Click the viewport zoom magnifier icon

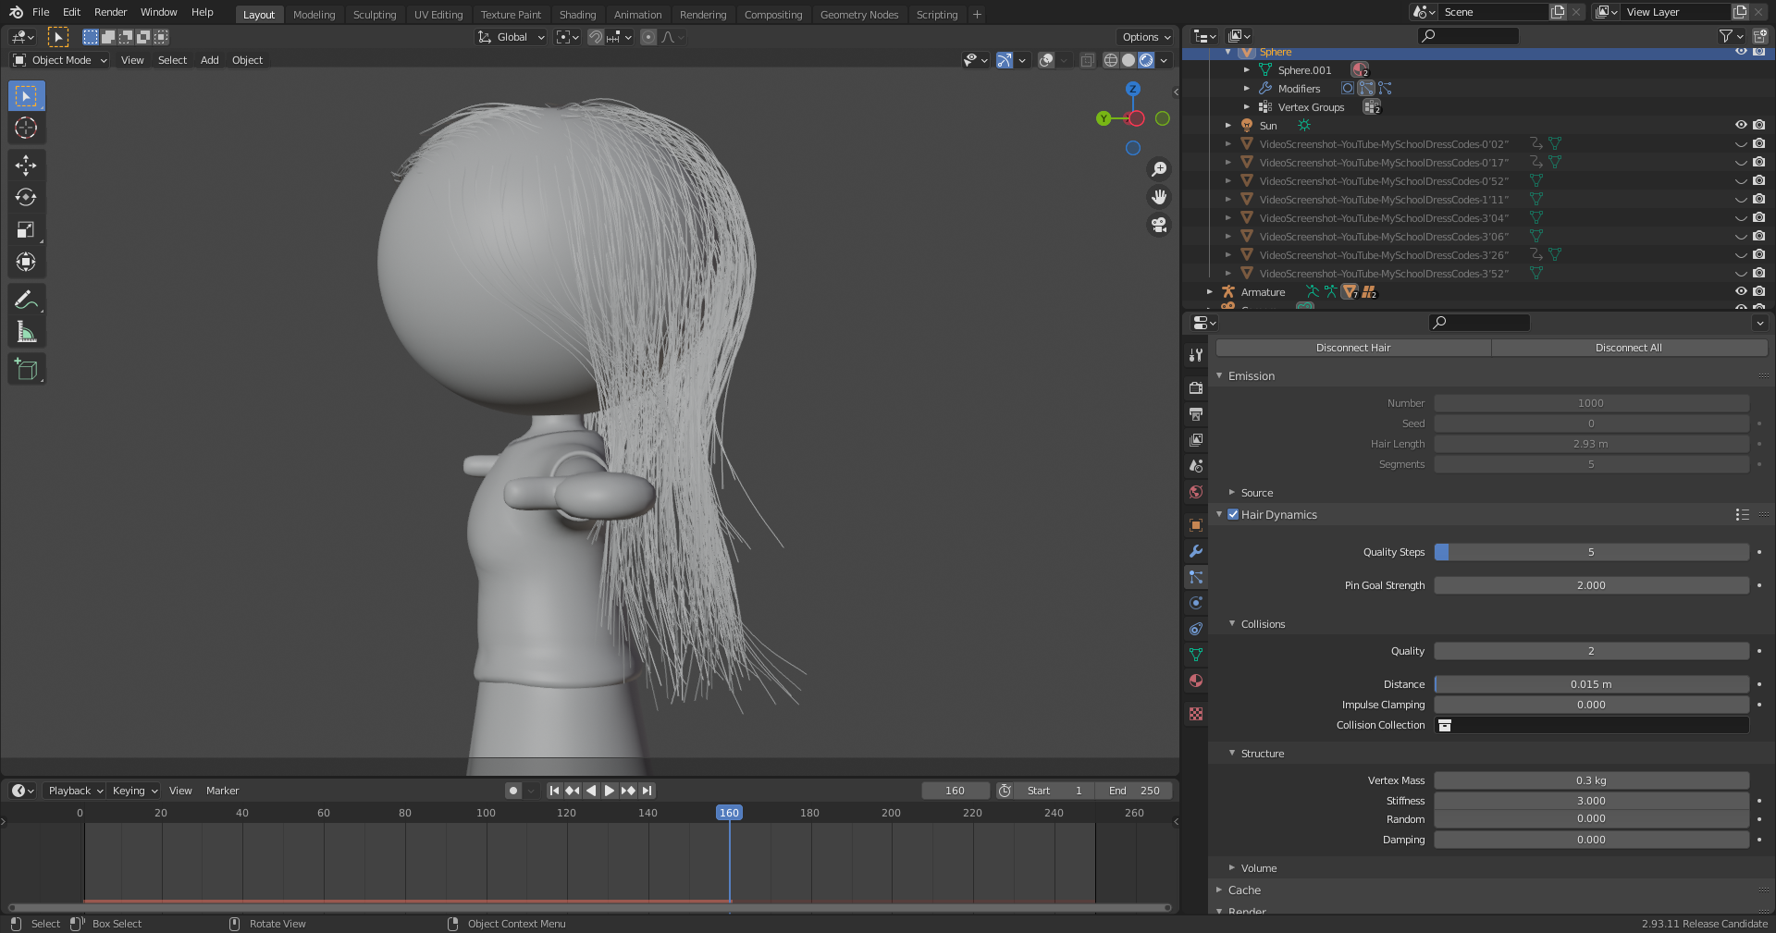(1159, 169)
